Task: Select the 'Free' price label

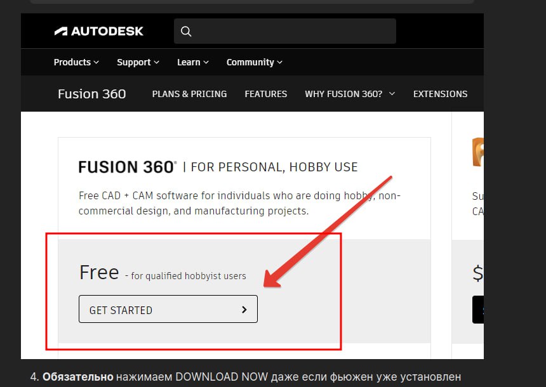Action: (99, 272)
